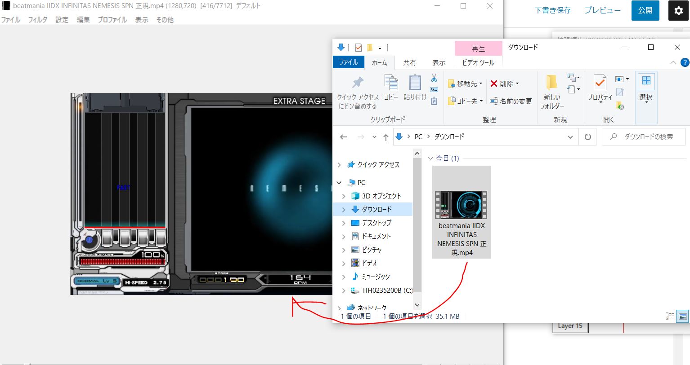Click the History icon in the 開く group
690x365 pixels.
tap(620, 106)
